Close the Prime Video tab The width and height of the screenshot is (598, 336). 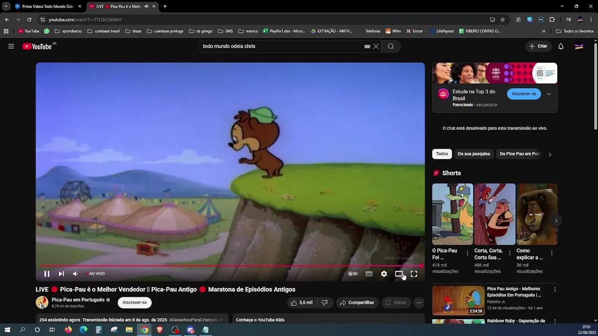click(79, 7)
